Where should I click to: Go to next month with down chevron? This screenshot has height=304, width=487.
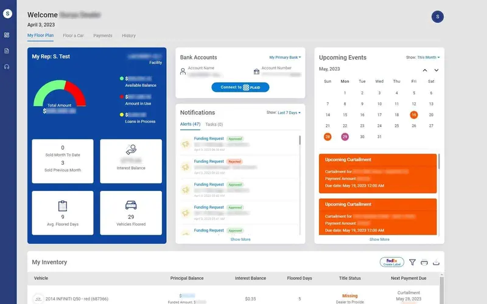coord(436,71)
